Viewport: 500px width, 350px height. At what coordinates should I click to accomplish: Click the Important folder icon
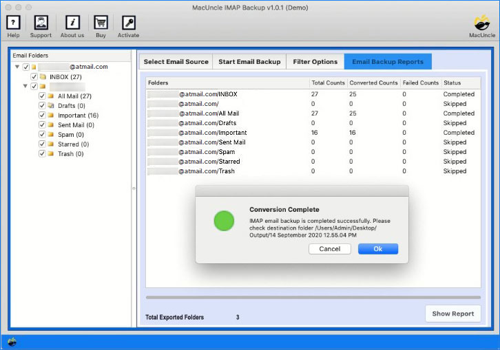pos(51,115)
